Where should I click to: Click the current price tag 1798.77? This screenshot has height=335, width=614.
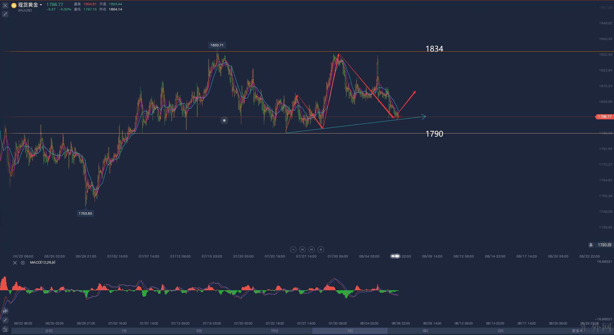(x=604, y=117)
